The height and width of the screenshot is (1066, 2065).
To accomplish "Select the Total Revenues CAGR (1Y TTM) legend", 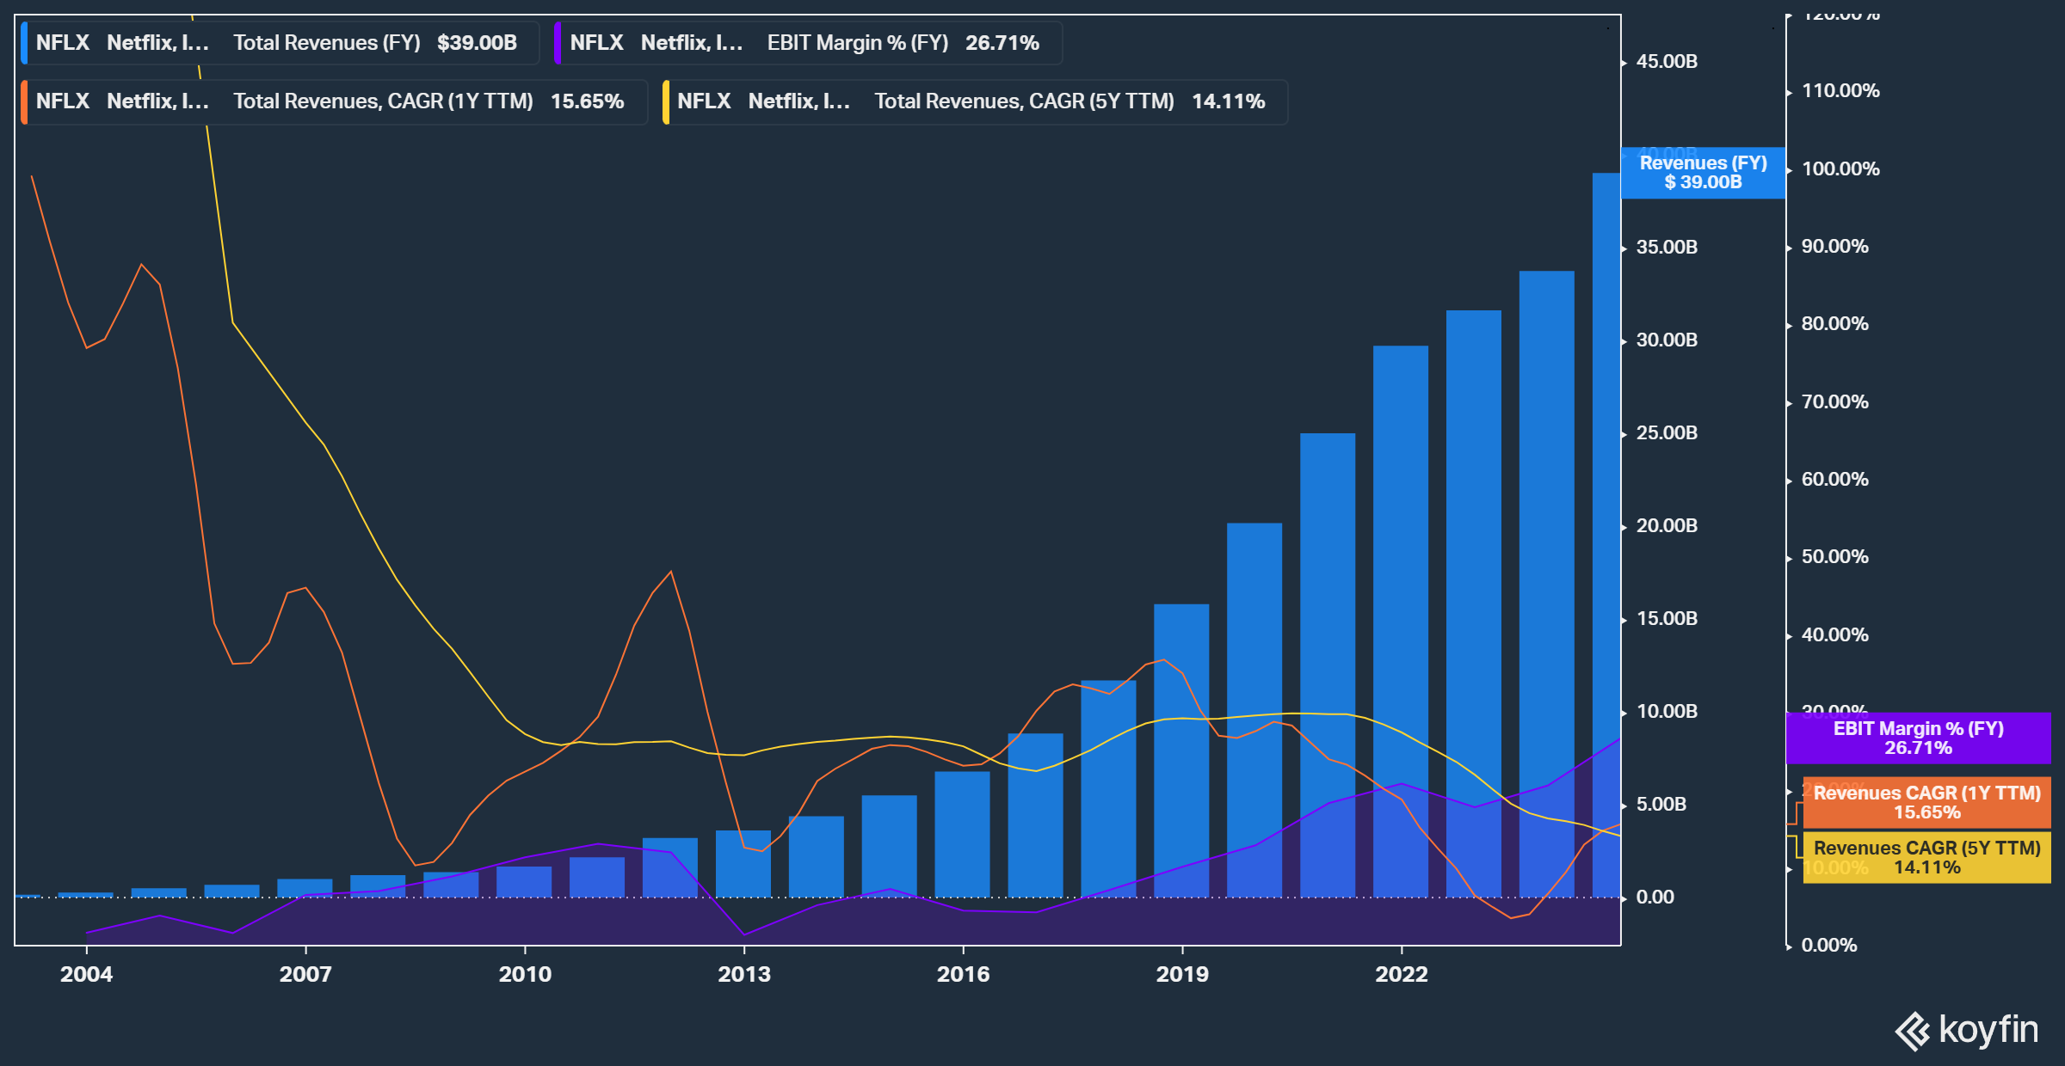I will pyautogui.click(x=334, y=101).
